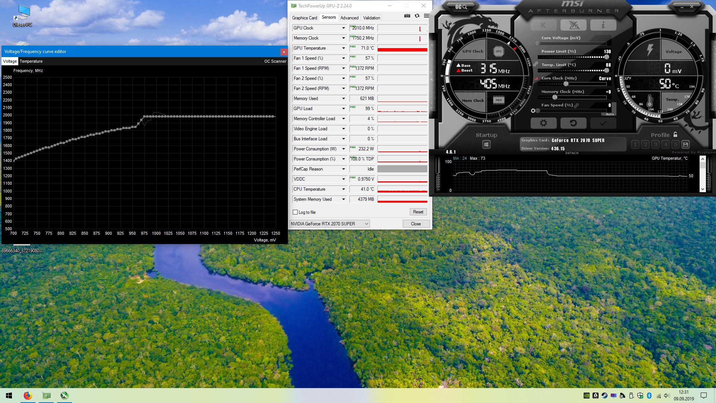
Task: Click the GPU-Z refresh icon
Action: coord(417,16)
